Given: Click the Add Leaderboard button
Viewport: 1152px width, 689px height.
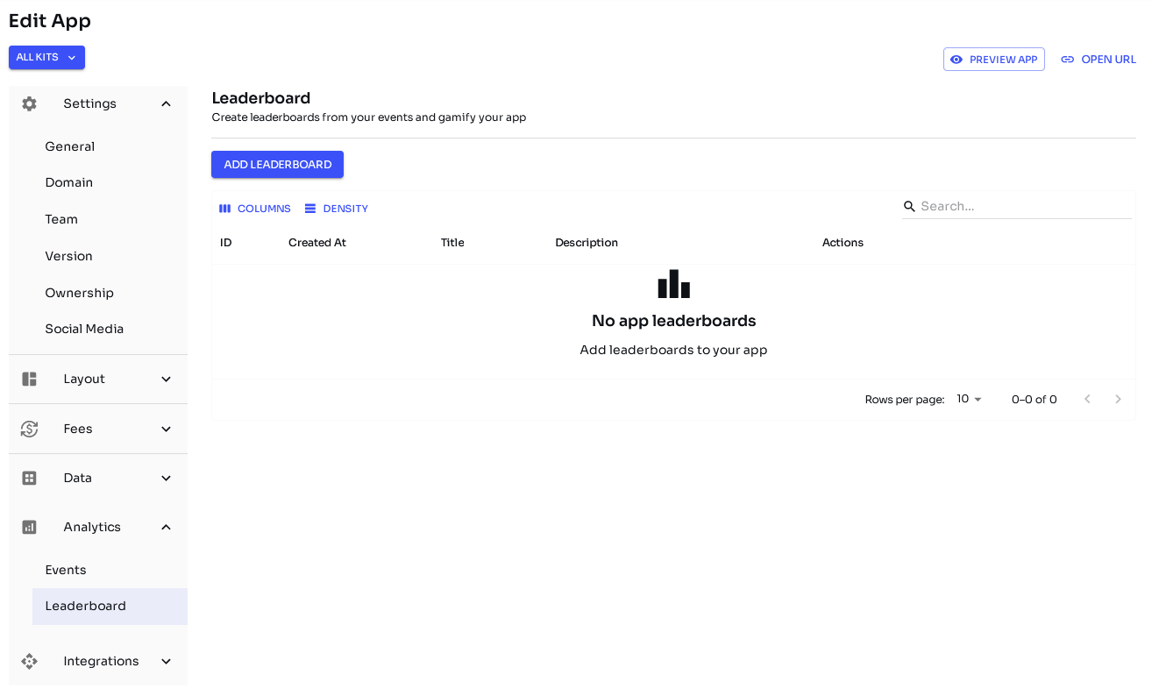Looking at the screenshot, I should tap(277, 165).
